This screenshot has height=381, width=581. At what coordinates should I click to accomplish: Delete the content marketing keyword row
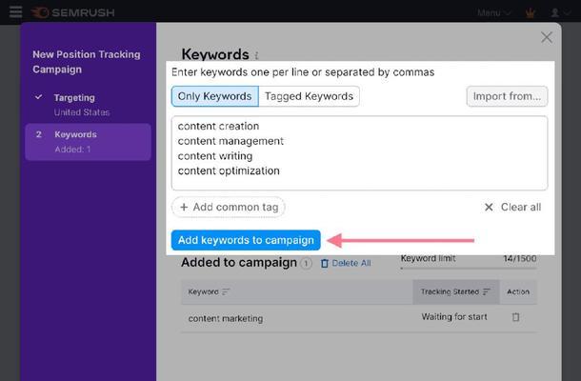click(515, 317)
